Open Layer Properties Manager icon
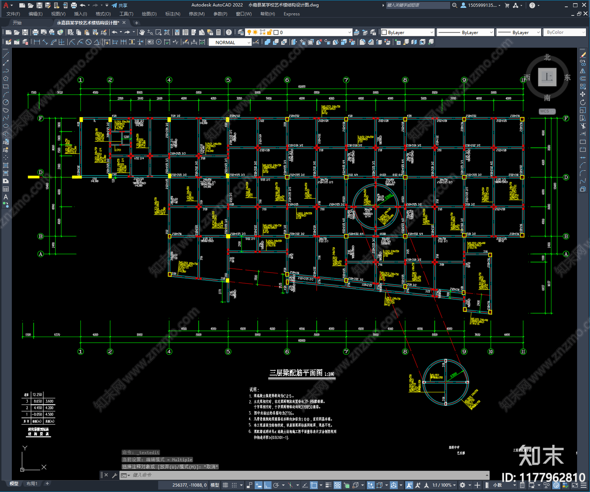Viewport: 590px width, 492px height. click(x=241, y=32)
